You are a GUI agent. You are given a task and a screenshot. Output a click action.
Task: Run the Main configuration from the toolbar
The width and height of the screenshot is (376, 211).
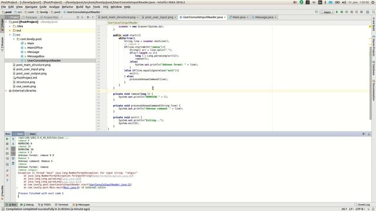pos(337,12)
